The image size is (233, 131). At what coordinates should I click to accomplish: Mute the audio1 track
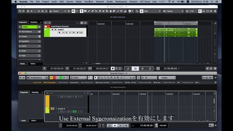(x=52, y=29)
